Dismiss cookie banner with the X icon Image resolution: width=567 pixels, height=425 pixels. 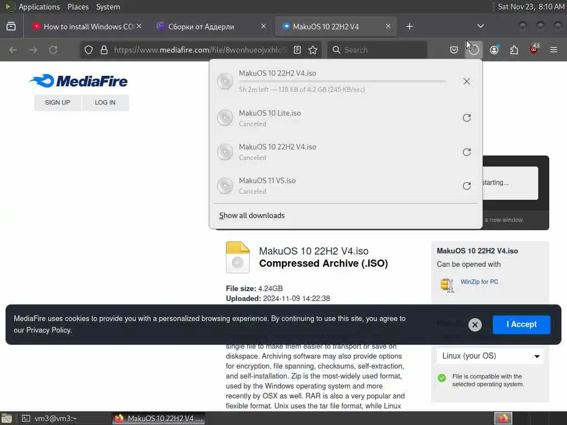[475, 325]
